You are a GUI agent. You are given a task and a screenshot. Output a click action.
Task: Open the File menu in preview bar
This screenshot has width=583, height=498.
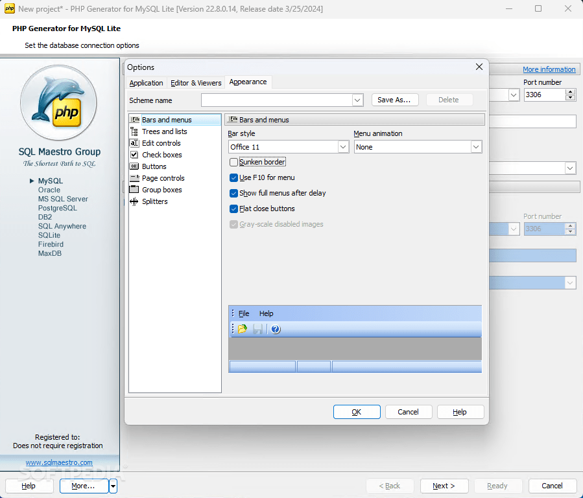[x=244, y=313]
